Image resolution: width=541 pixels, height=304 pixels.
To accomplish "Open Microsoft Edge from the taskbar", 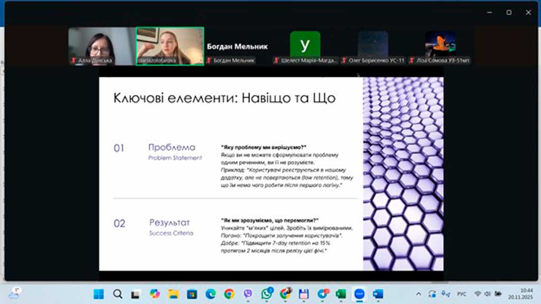I will pos(210,293).
